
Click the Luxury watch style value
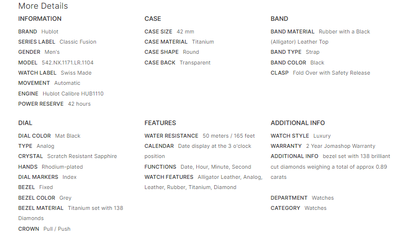[x=322, y=136]
